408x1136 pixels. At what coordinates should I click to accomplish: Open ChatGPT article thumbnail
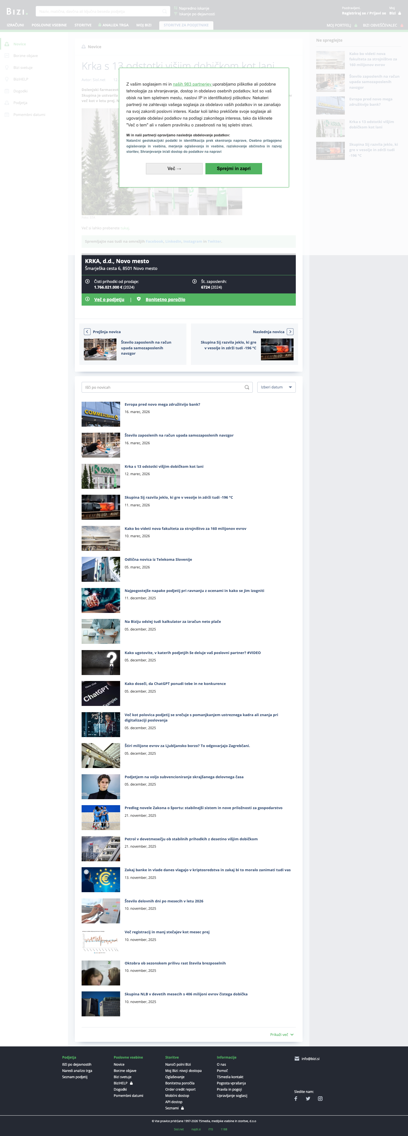[x=101, y=693]
